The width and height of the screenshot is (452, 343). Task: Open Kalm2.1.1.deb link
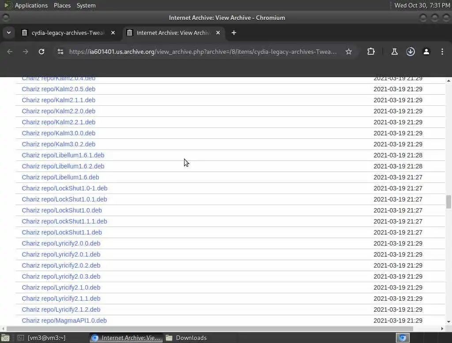tap(59, 100)
